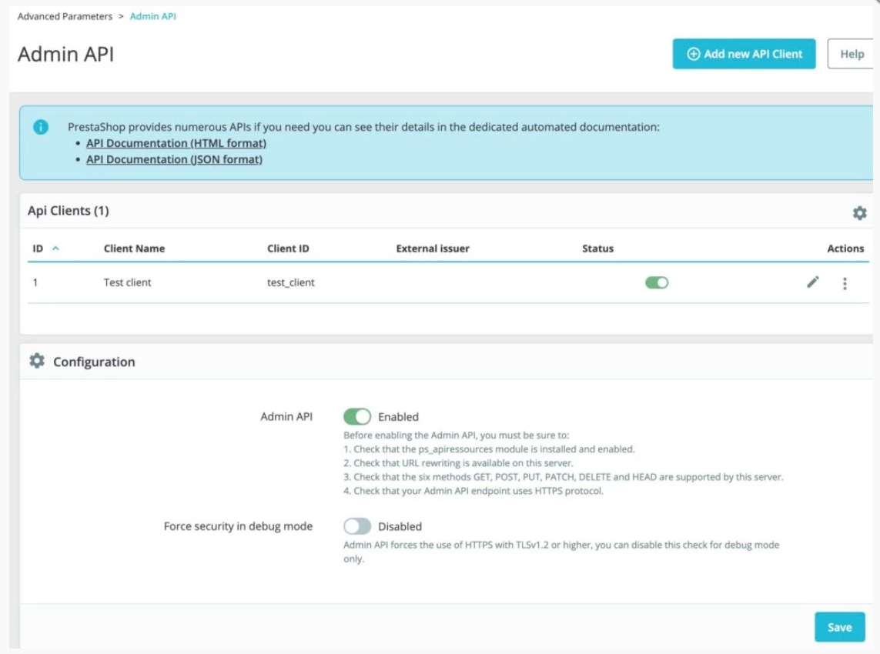Click the Configuration gear icon
Viewport: 880px width, 654px height.
tap(37, 361)
